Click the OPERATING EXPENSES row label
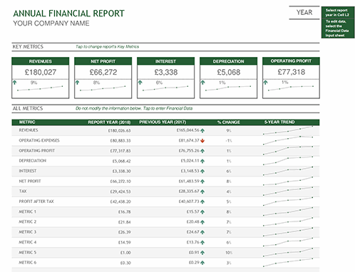The height and width of the screenshot is (272, 355). (x=39, y=140)
